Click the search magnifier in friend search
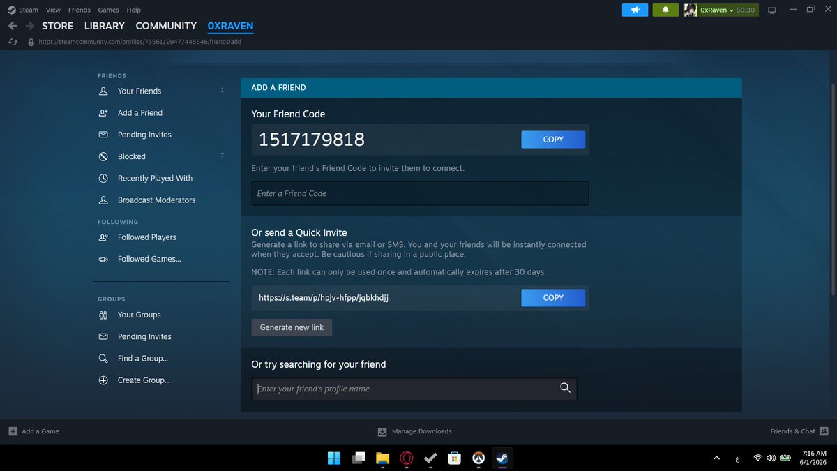 [x=565, y=388]
